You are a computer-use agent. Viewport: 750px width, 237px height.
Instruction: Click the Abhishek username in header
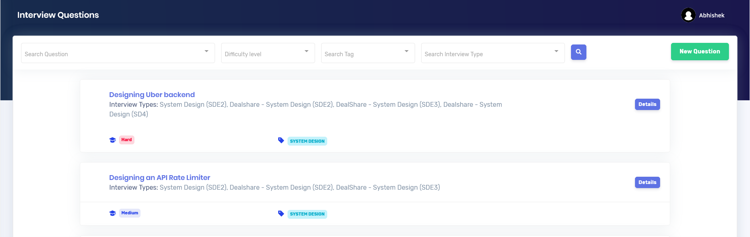[712, 15]
